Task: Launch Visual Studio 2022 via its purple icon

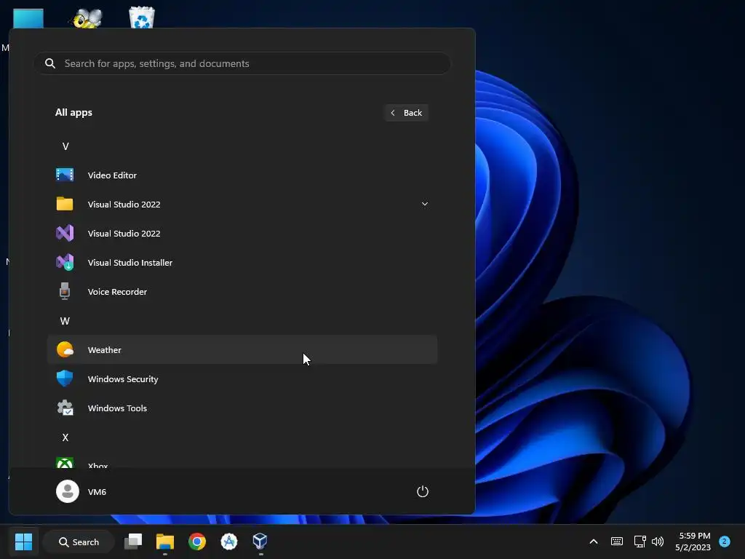Action: 65,233
